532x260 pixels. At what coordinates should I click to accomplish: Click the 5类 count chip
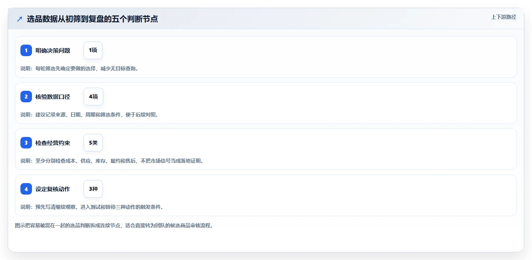(93, 143)
